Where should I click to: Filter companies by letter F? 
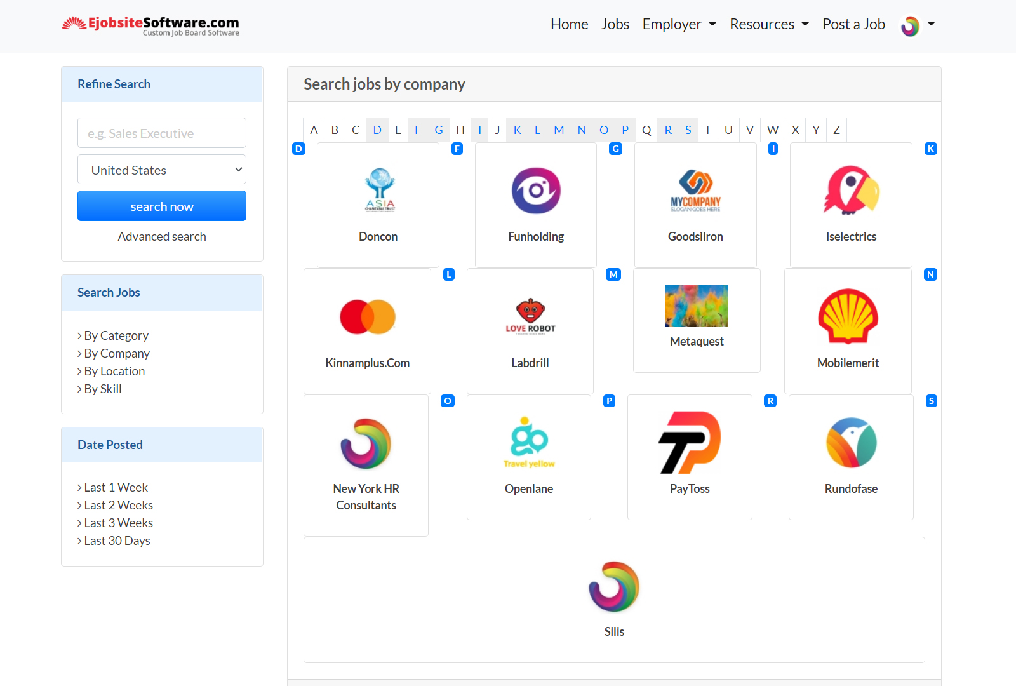pos(418,130)
